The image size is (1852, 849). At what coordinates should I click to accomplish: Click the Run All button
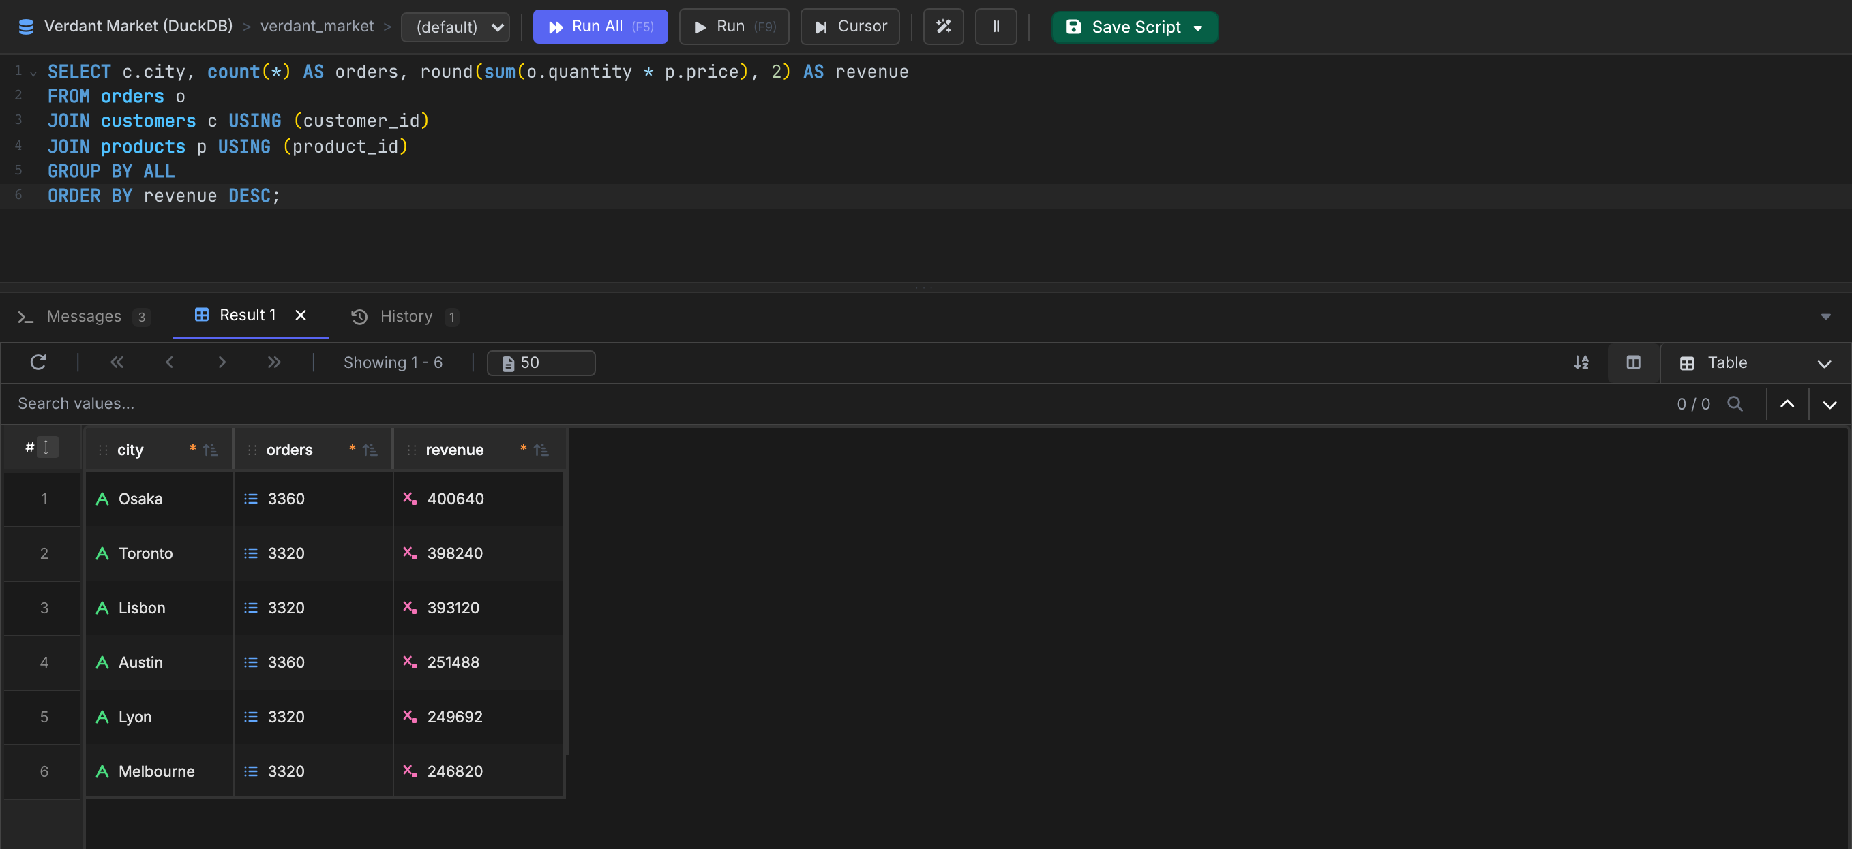click(599, 27)
